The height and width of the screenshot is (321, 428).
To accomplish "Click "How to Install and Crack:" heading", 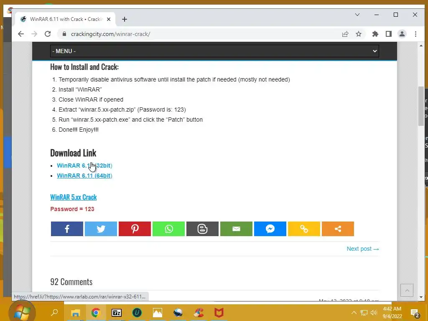I will coord(84,67).
